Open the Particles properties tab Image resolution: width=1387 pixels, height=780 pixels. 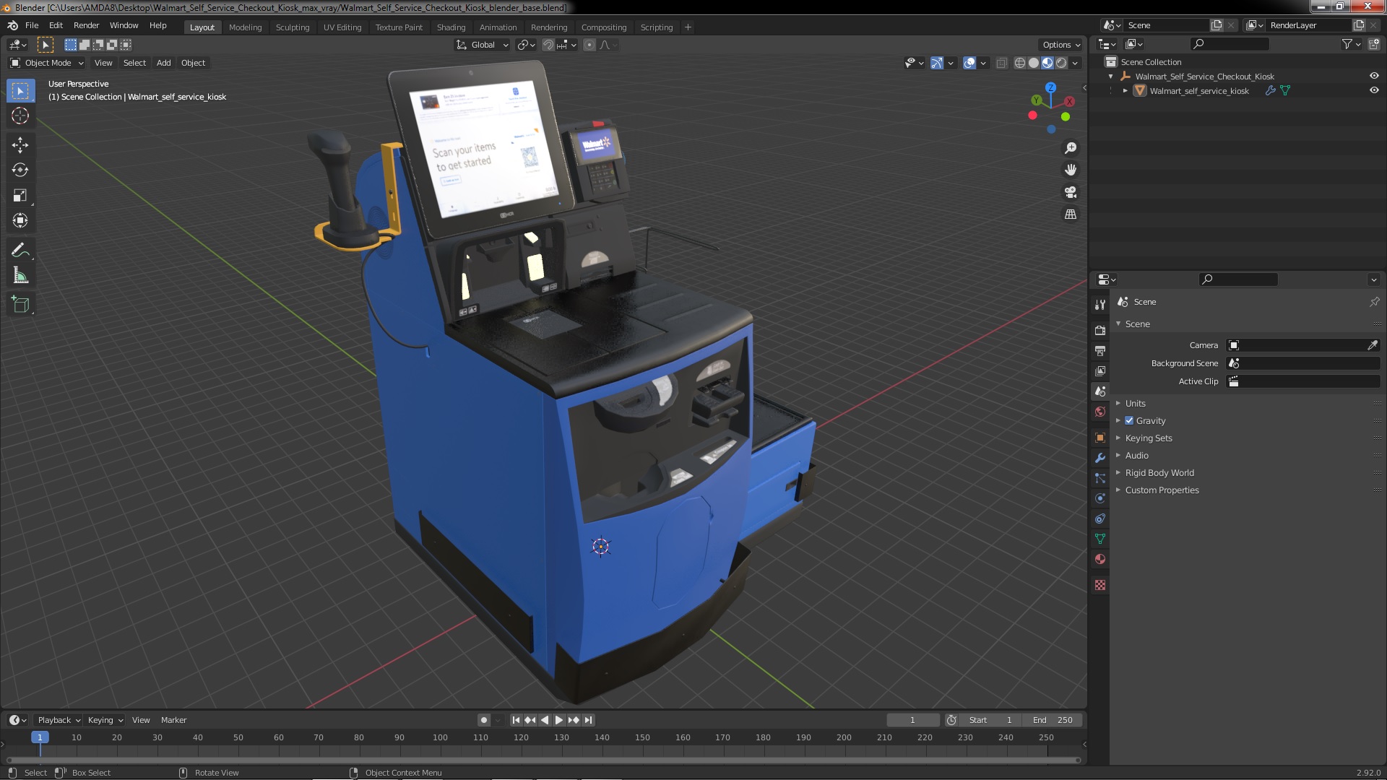click(1100, 478)
